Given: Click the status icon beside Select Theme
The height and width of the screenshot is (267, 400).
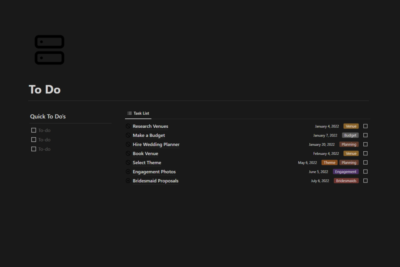Looking at the screenshot, I should [128, 163].
